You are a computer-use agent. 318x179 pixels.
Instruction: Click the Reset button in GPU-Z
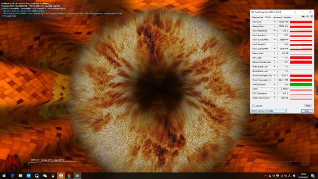click(308, 106)
